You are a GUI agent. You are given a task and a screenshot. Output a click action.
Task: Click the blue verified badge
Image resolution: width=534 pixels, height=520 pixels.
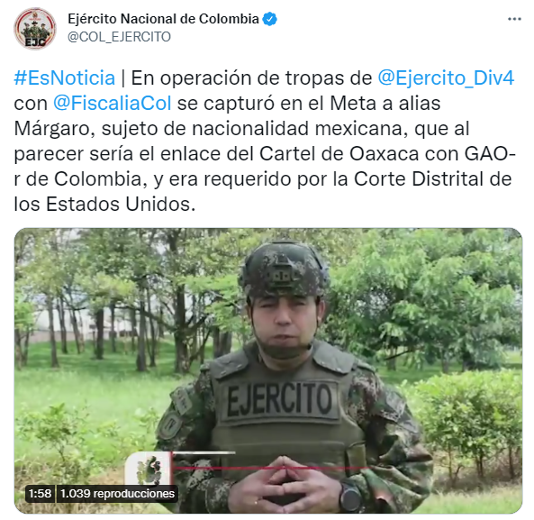(x=269, y=19)
